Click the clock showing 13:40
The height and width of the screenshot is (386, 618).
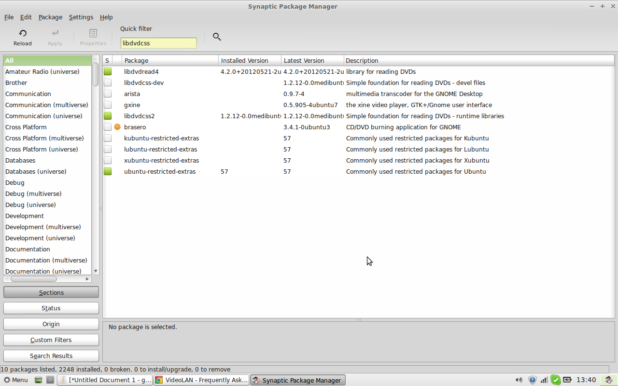pyautogui.click(x=586, y=380)
